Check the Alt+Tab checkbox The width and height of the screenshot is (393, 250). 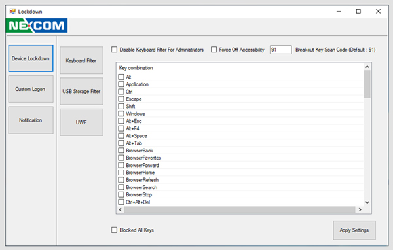(121, 143)
